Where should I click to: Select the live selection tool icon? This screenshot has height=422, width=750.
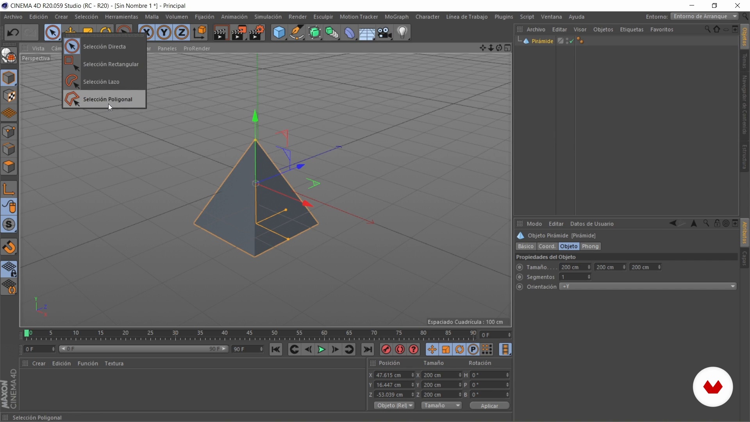(52, 32)
